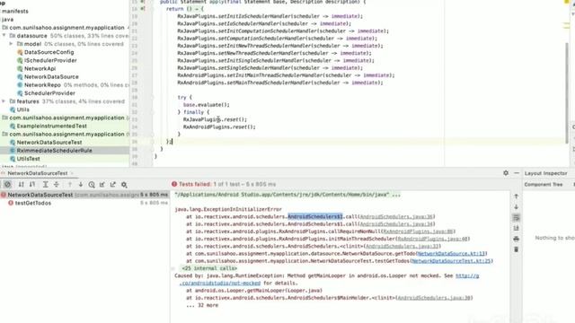The image size is (575, 323).
Task: Toggle scroll to end of console
Action: pyautogui.click(x=516, y=228)
